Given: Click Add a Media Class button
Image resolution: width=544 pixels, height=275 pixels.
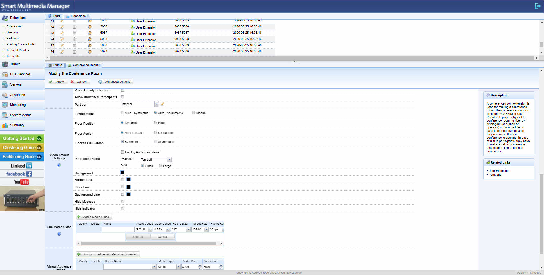Looking at the screenshot, I should (x=94, y=217).
